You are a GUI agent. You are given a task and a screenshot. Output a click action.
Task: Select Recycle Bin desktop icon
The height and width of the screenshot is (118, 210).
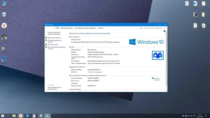point(4,15)
